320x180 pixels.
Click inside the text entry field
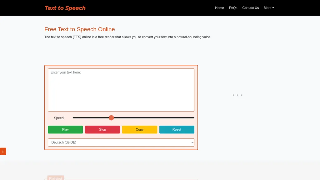tap(121, 90)
